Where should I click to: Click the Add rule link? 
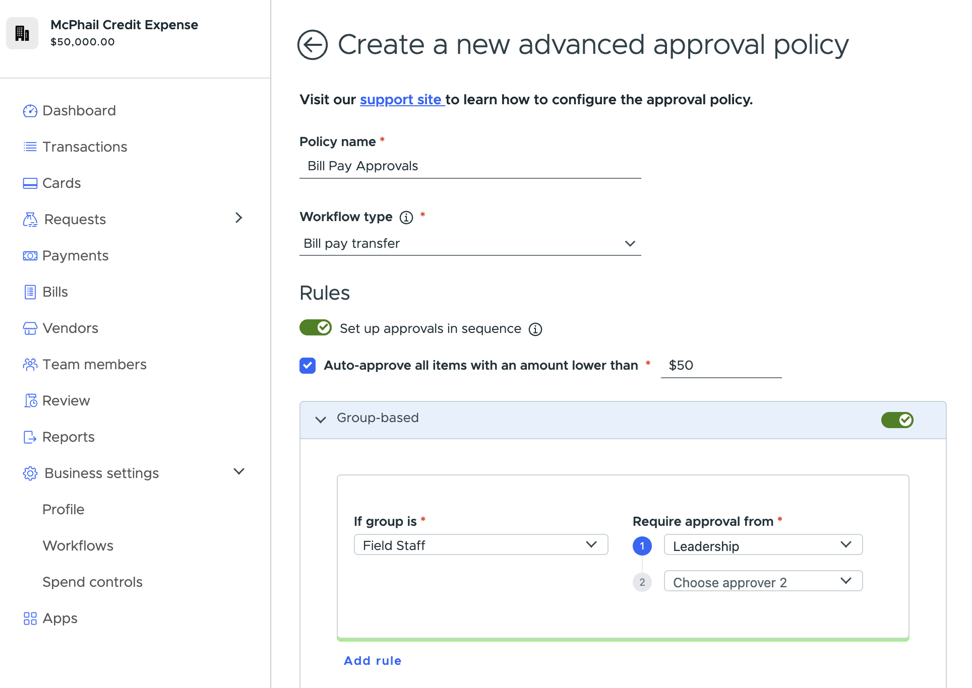pyautogui.click(x=373, y=661)
